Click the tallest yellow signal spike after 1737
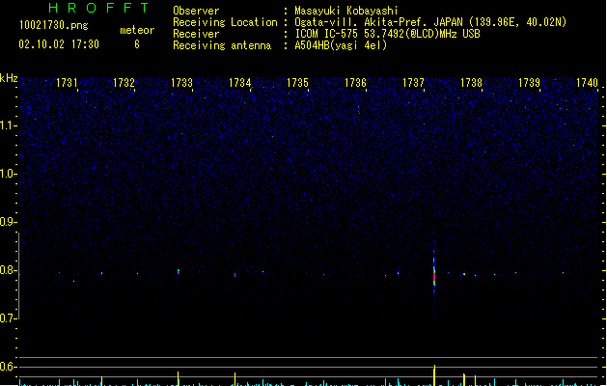The width and height of the screenshot is (607, 386). 434,375
